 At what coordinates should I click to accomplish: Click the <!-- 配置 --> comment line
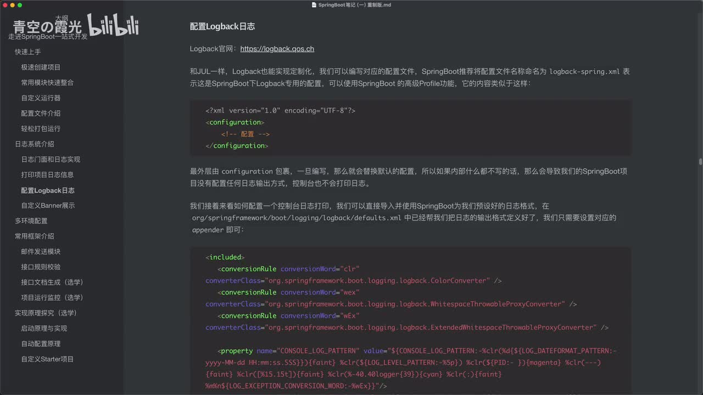click(246, 134)
